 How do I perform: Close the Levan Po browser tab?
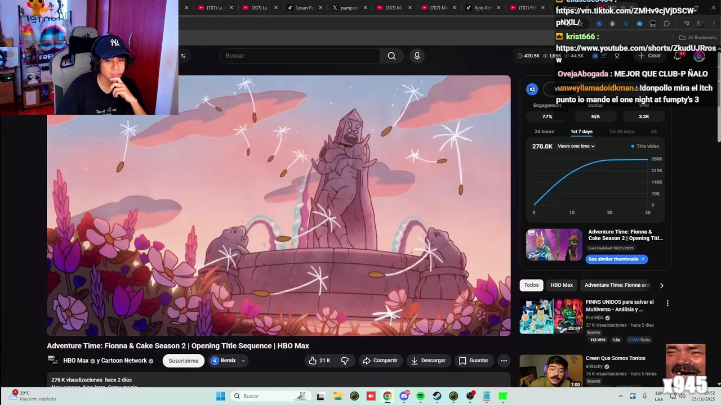pos(321,8)
